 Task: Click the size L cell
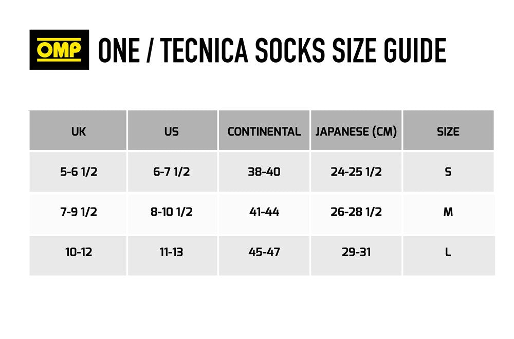448,252
